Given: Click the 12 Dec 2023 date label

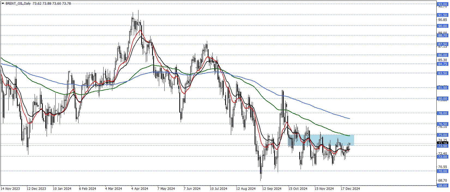Looking at the screenshot, I should tap(36, 188).
